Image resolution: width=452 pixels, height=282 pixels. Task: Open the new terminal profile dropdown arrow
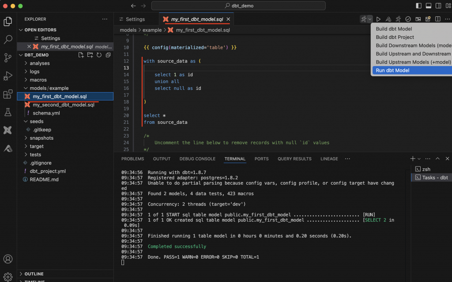click(x=419, y=159)
